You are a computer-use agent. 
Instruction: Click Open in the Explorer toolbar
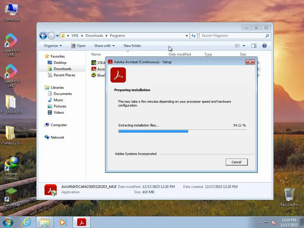point(78,46)
